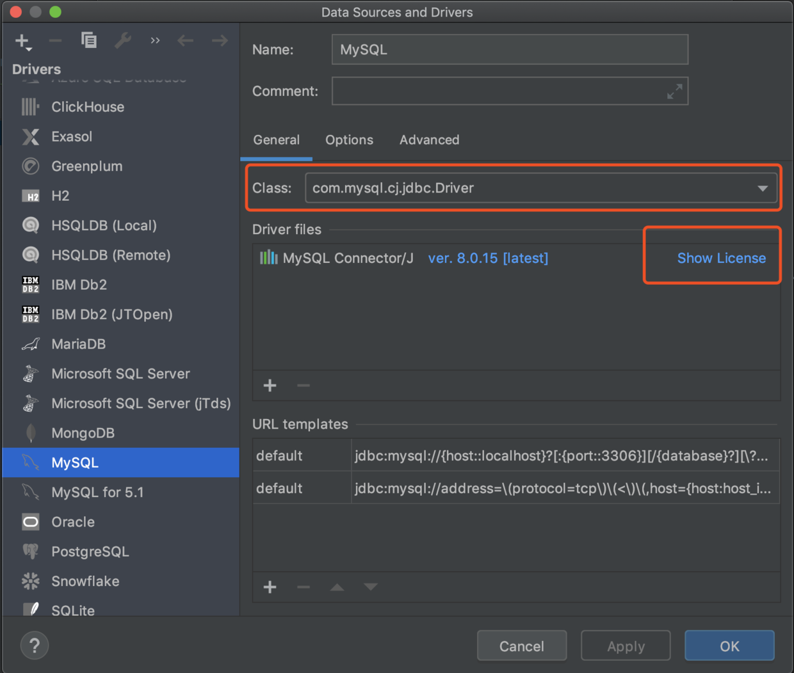Open the Class dropdown arrow

tap(762, 188)
